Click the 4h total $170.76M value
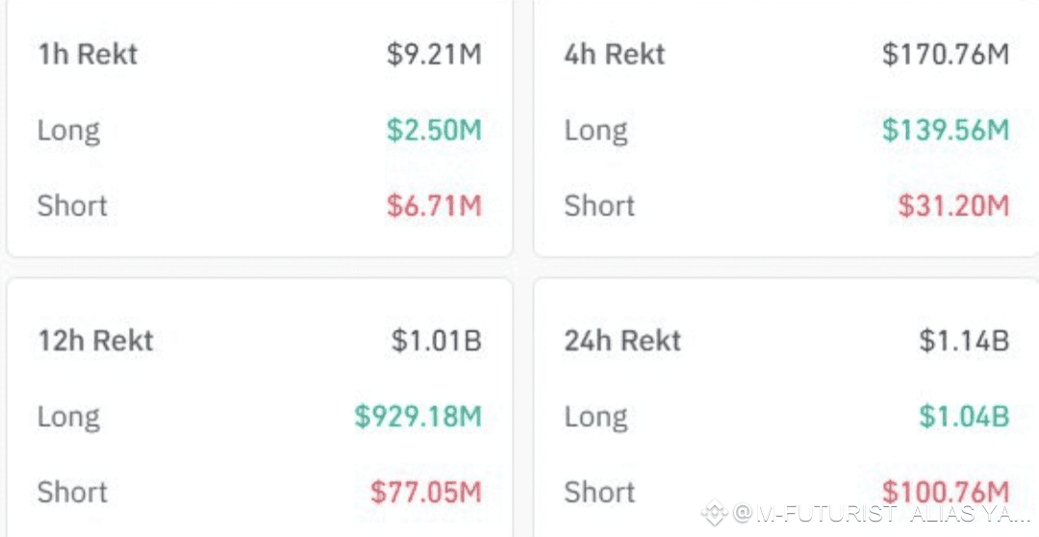 pyautogui.click(x=946, y=54)
